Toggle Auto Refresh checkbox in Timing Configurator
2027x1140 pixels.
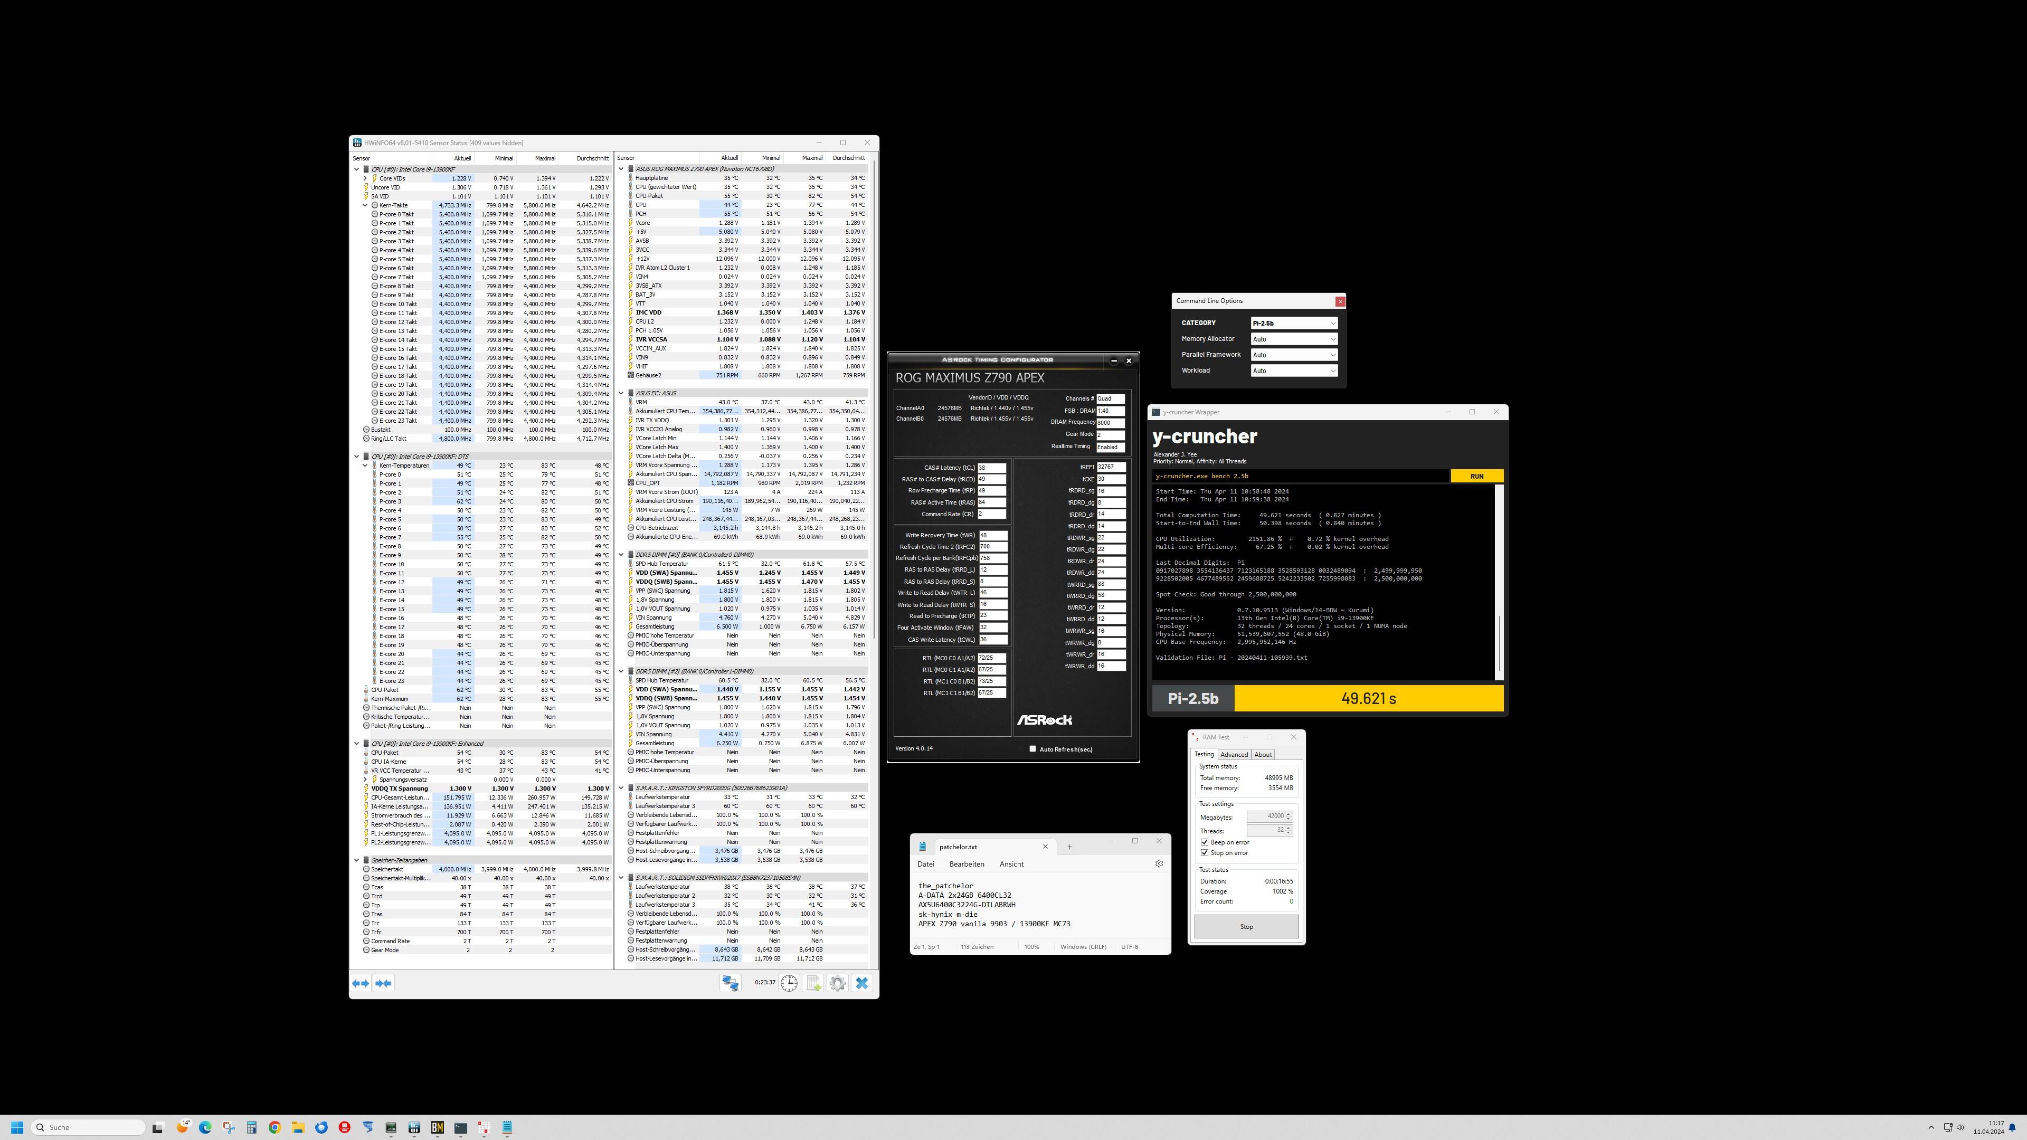[x=1033, y=749]
